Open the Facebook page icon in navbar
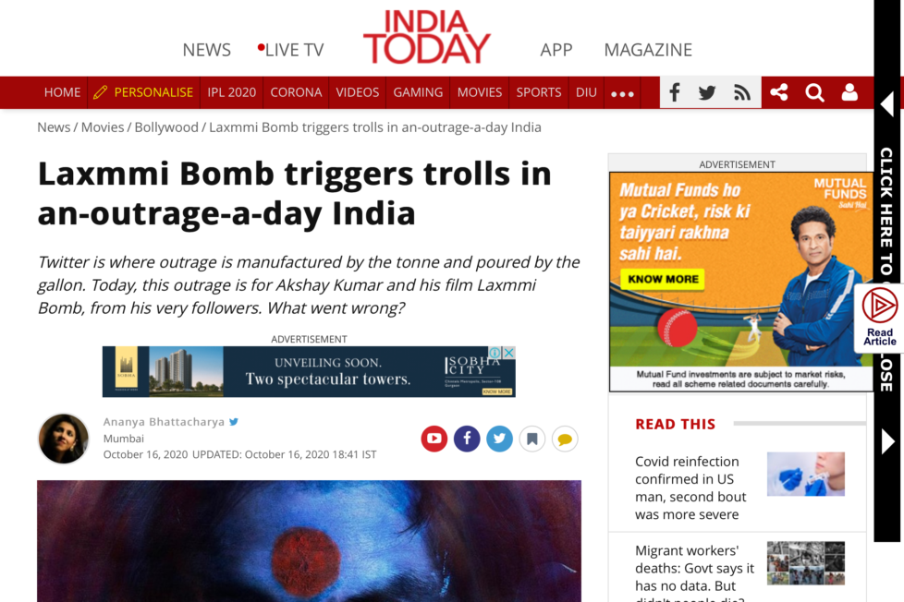The image size is (904, 602). [x=674, y=92]
